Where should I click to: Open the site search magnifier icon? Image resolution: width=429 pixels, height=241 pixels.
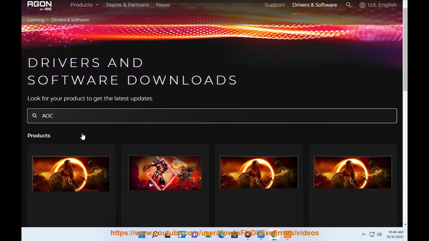pyautogui.click(x=349, y=5)
